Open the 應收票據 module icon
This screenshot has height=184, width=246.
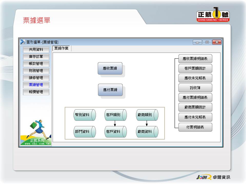click(110, 68)
